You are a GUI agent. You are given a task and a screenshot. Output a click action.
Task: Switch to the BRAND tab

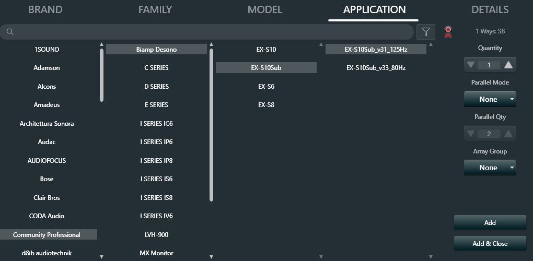point(45,9)
